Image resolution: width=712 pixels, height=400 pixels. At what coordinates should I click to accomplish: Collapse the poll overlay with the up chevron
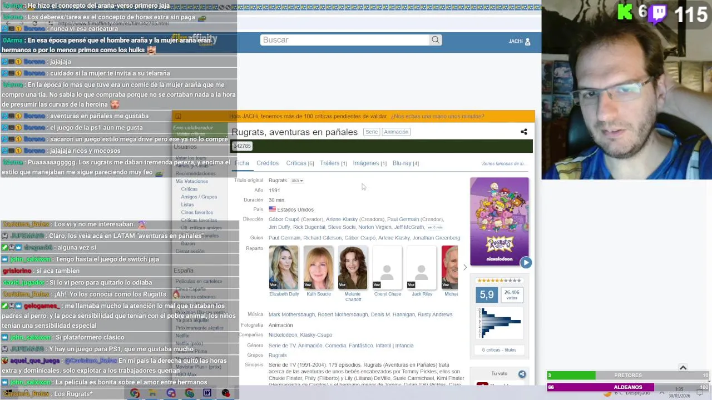click(x=683, y=368)
